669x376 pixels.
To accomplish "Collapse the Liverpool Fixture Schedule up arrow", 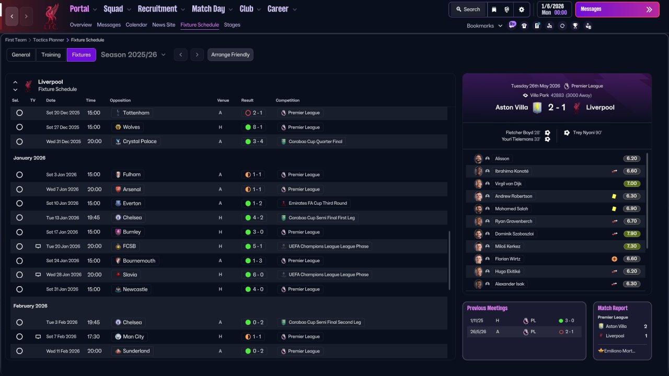I will click(15, 82).
